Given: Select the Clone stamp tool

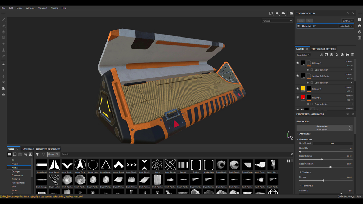Looking at the screenshot, I should pyautogui.click(x=4, y=50).
